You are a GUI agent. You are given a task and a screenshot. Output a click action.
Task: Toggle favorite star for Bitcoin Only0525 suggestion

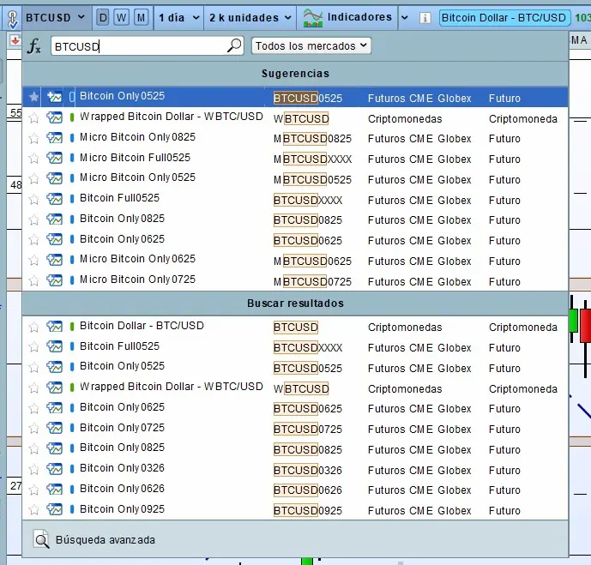(x=33, y=97)
